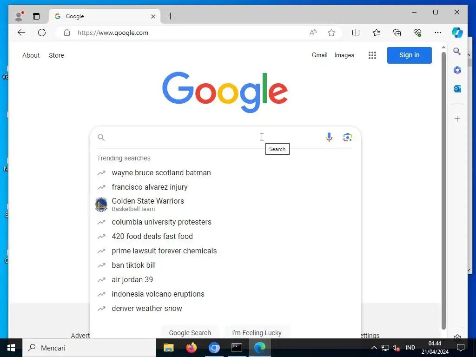
Task: Select 'prime lawsuit forever chemicals' suggestion
Action: pos(225,251)
